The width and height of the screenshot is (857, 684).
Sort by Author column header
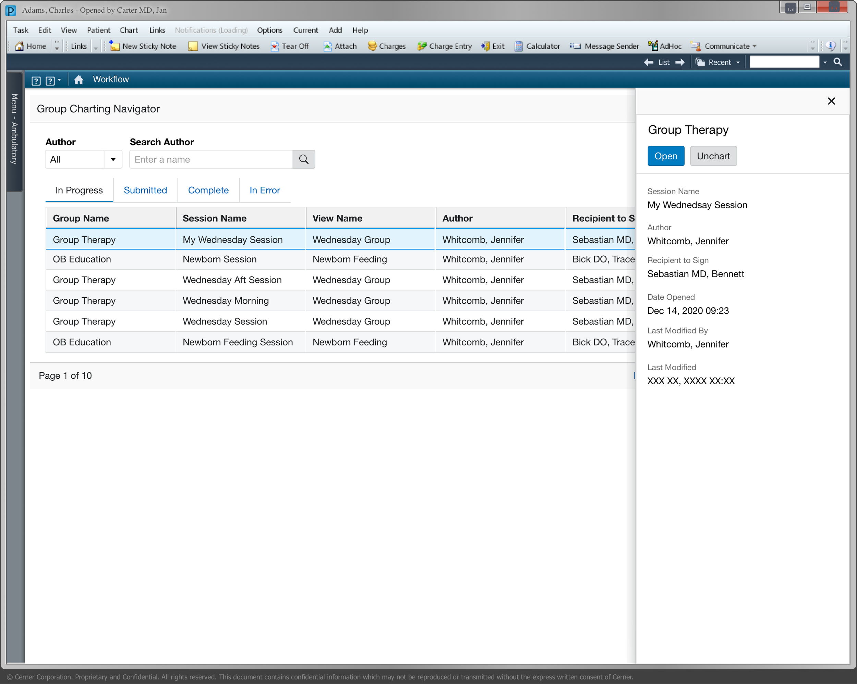(x=500, y=218)
